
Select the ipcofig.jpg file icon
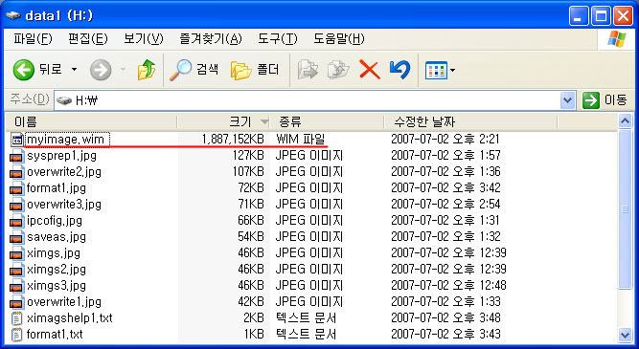[16, 221]
